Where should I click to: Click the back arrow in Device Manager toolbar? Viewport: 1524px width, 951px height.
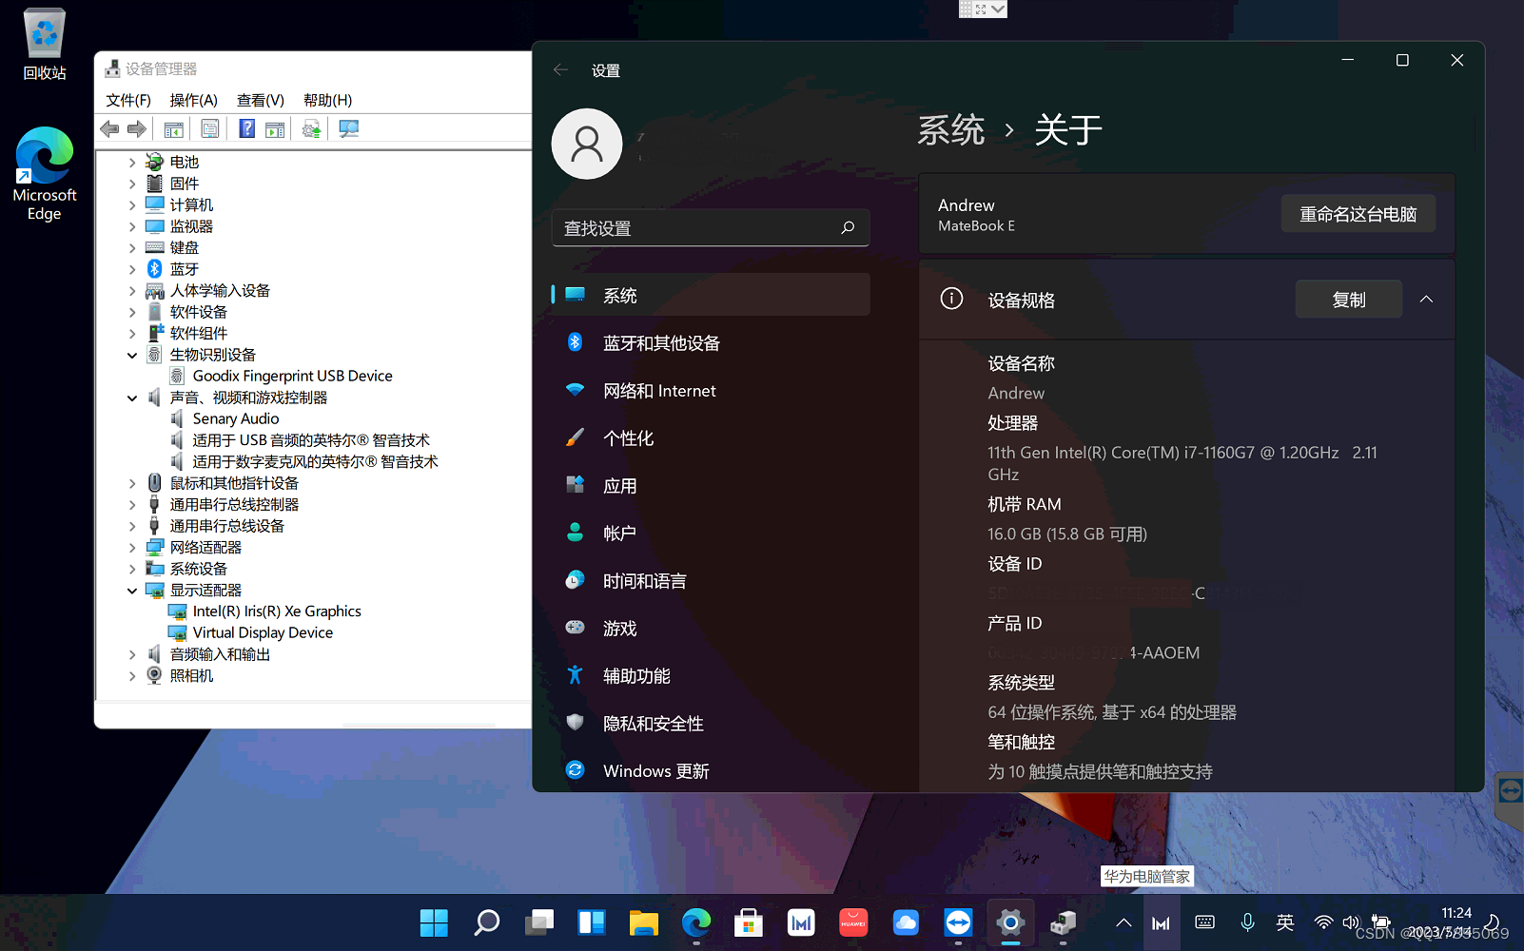110,129
